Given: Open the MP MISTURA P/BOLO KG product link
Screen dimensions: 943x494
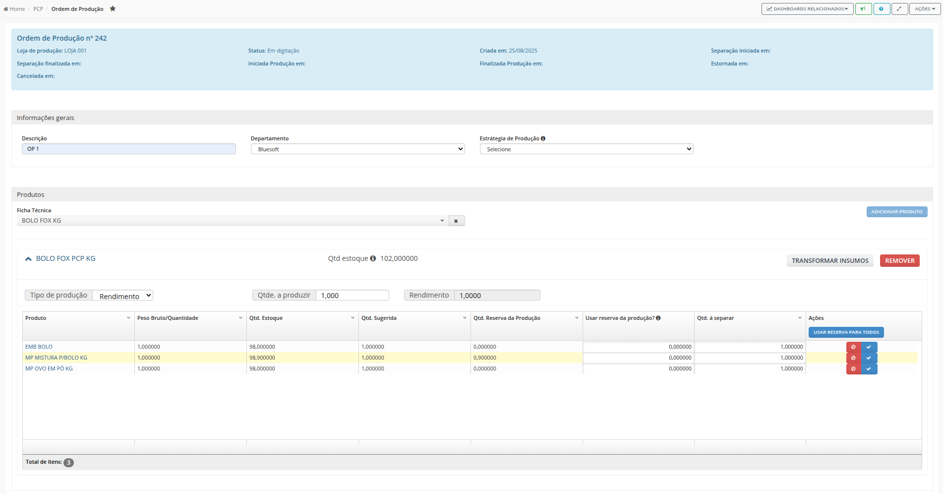Looking at the screenshot, I should coord(56,358).
